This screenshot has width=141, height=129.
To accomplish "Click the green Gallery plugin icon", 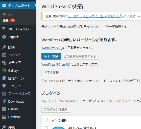I will [4, 70].
